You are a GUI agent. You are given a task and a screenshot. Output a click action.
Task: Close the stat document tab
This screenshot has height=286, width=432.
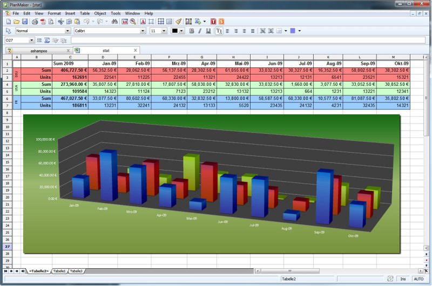coord(136,50)
